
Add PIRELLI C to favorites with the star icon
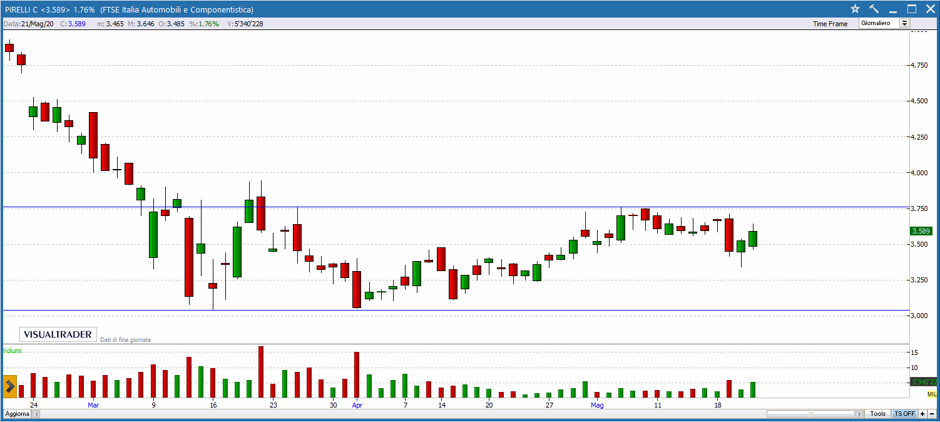pyautogui.click(x=855, y=9)
